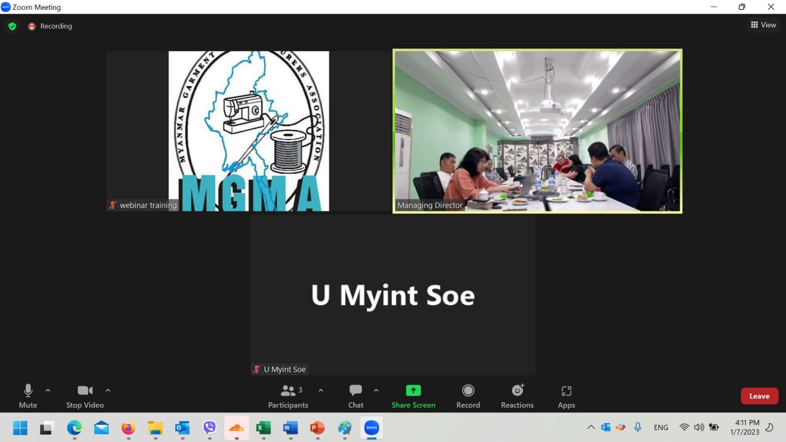Click the webinar training name label

(x=148, y=205)
